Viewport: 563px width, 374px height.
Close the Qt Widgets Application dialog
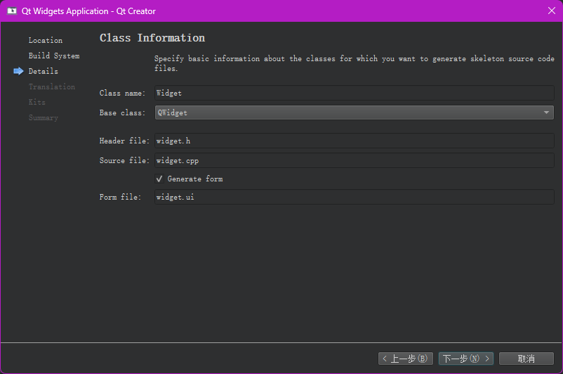click(551, 11)
